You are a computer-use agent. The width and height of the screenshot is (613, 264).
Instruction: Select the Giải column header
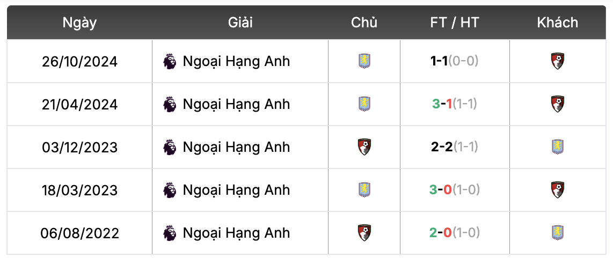240,23
